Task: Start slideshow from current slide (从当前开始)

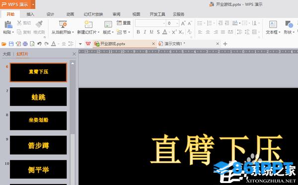Action: [63, 24]
